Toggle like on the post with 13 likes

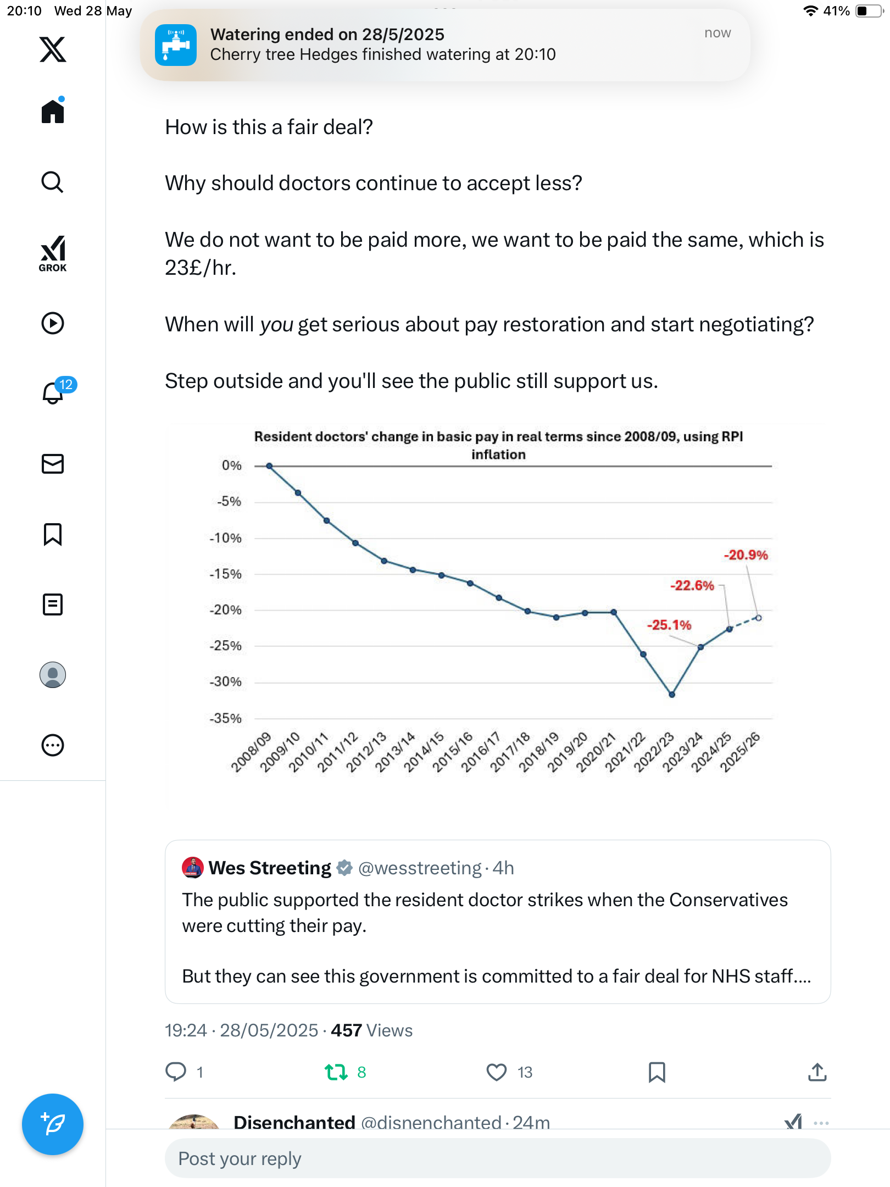point(496,1072)
